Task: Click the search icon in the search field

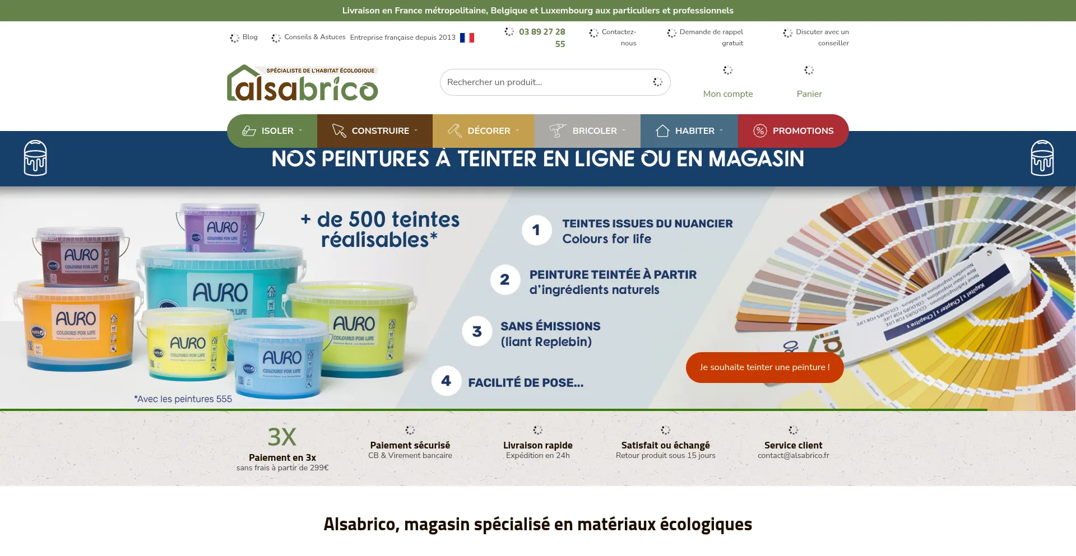Action: [657, 82]
